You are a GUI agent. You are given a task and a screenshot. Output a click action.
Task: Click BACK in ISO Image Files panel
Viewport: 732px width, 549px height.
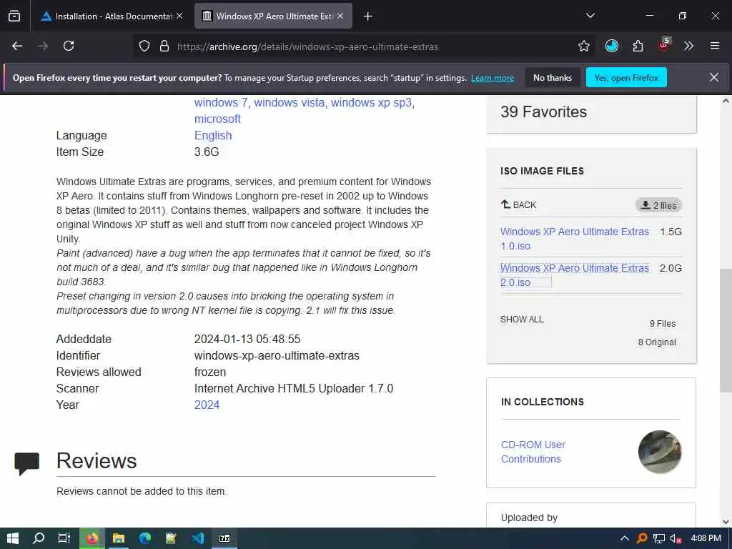coord(519,204)
